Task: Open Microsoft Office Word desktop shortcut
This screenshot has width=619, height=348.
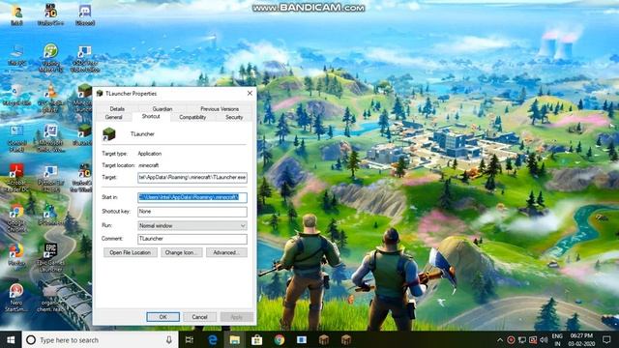Action: point(50,138)
